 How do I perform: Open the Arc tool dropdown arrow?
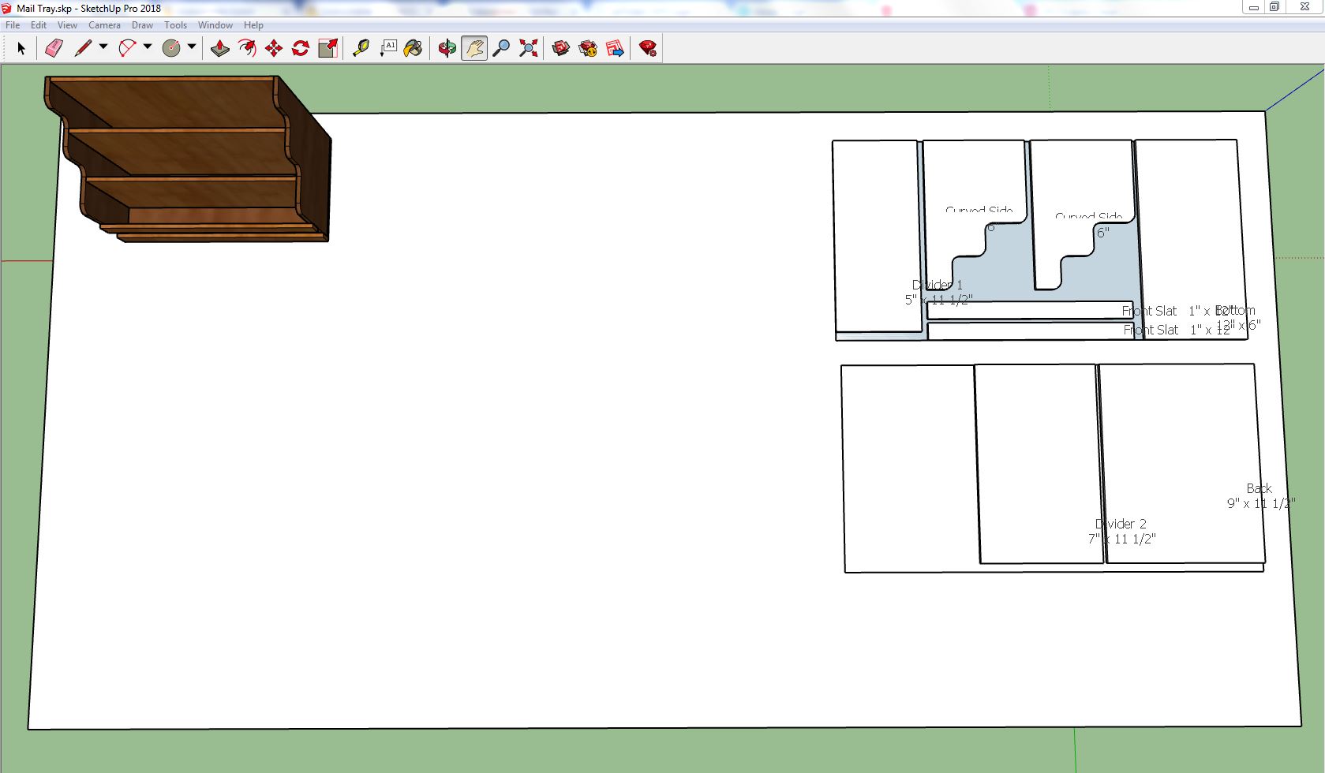[x=147, y=47]
